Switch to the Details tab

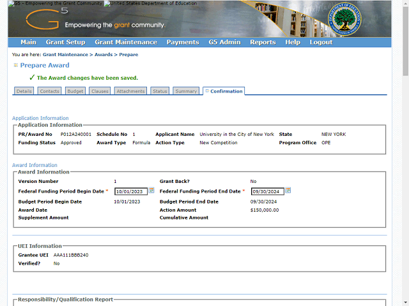coord(24,91)
